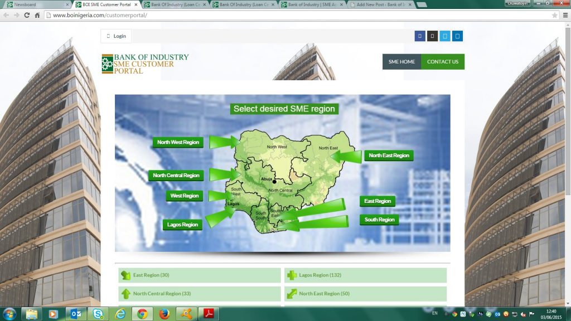Screen dimensions: 571x321
Task: Open the Windows Start menu
Action: point(9,314)
